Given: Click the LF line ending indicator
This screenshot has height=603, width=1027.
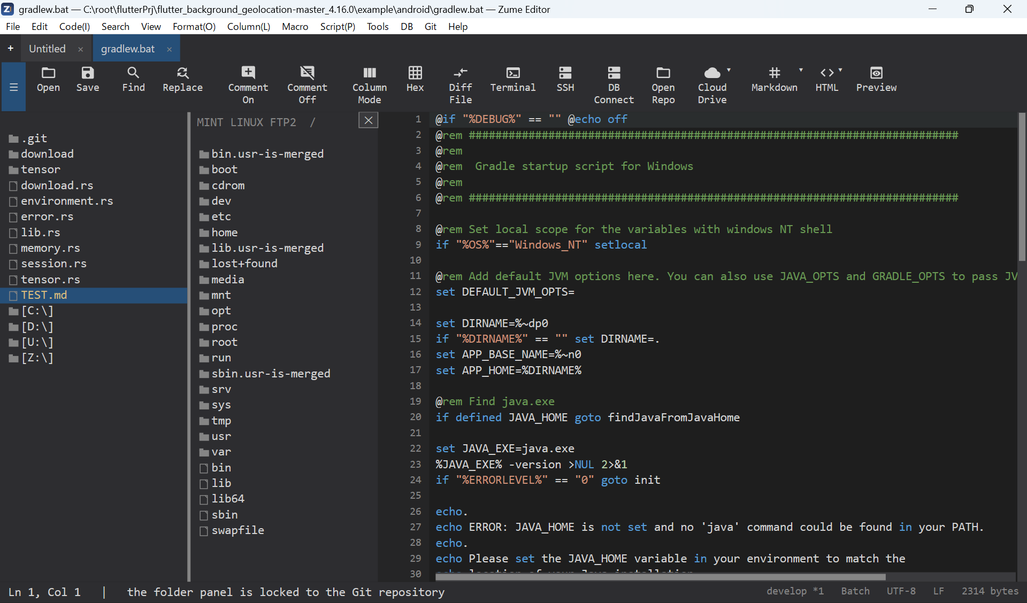Looking at the screenshot, I should click(x=939, y=591).
